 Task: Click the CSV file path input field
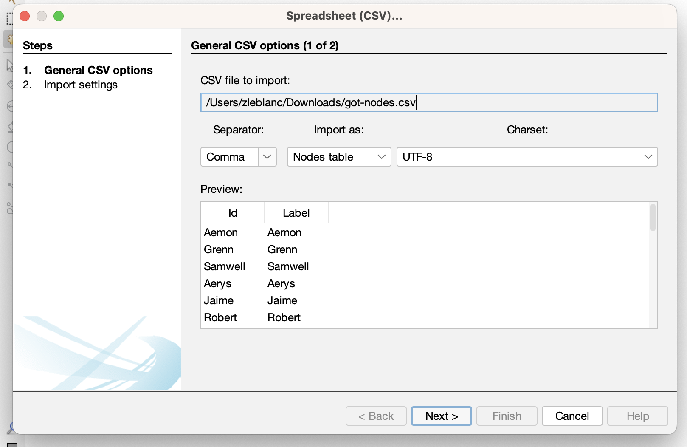tap(429, 102)
